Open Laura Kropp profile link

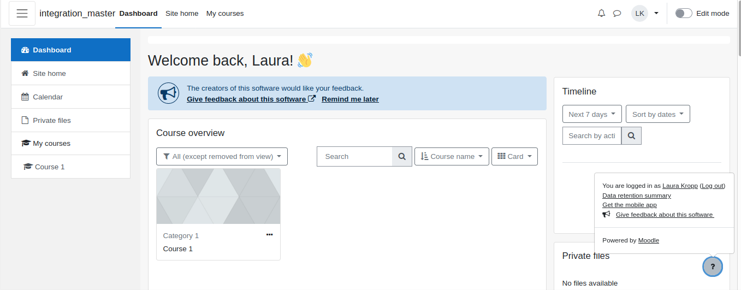(680, 186)
